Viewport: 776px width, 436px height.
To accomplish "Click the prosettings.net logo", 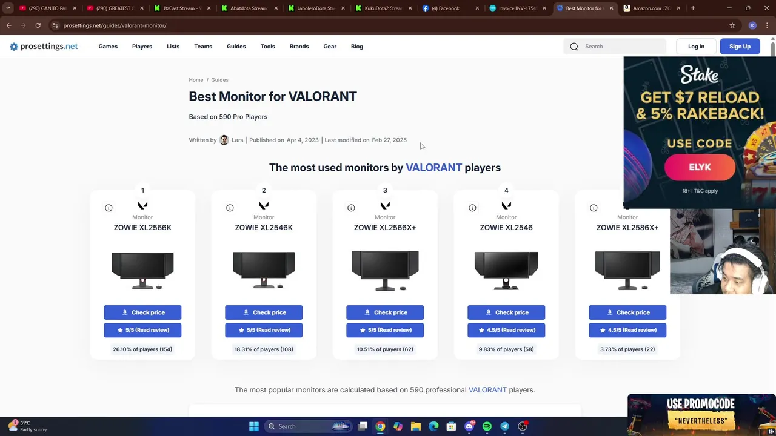I will click(44, 47).
